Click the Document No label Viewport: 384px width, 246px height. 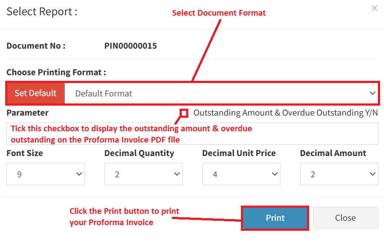point(36,46)
